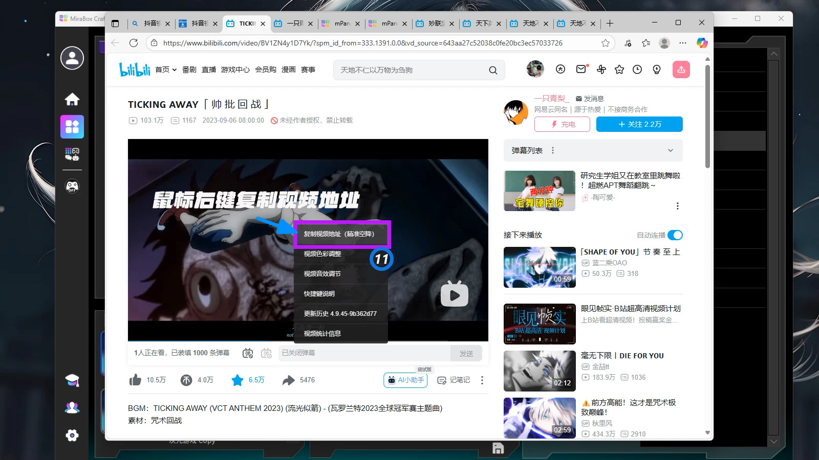819x460 pixels.
Task: Open bilibili watch history clock icon
Action: [637, 70]
